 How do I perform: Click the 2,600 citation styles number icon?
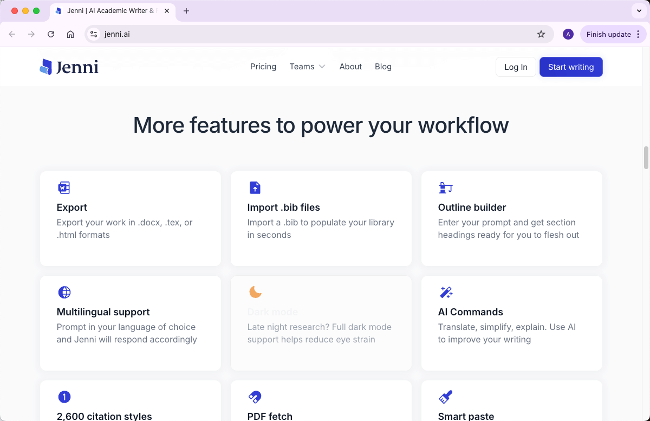64,397
